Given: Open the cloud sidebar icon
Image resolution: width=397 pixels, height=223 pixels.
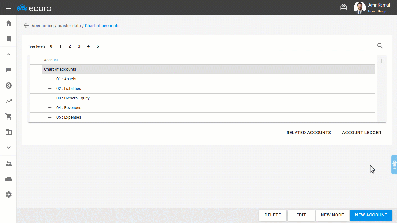Looking at the screenshot, I should pos(9,179).
